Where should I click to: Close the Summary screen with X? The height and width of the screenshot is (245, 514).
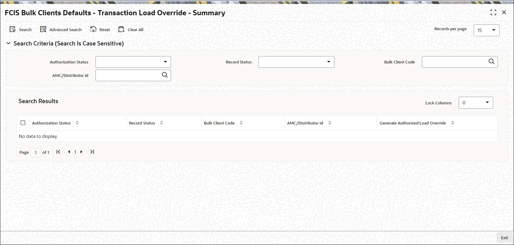click(504, 13)
